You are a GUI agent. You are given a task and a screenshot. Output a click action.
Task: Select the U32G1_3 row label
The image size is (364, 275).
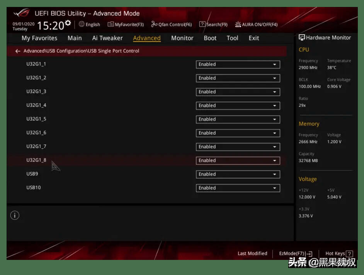pos(36,92)
